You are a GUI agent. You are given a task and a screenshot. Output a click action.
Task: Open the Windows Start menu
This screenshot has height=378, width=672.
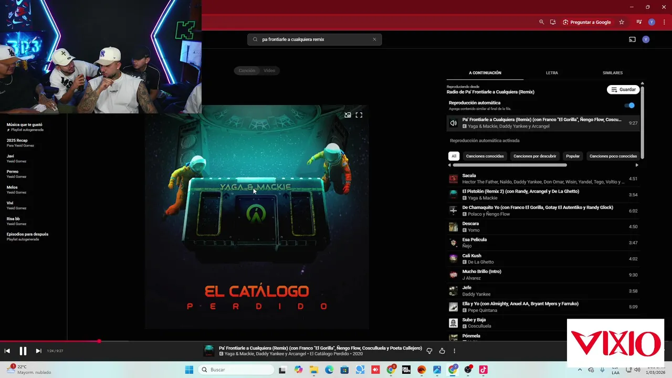[189, 370]
